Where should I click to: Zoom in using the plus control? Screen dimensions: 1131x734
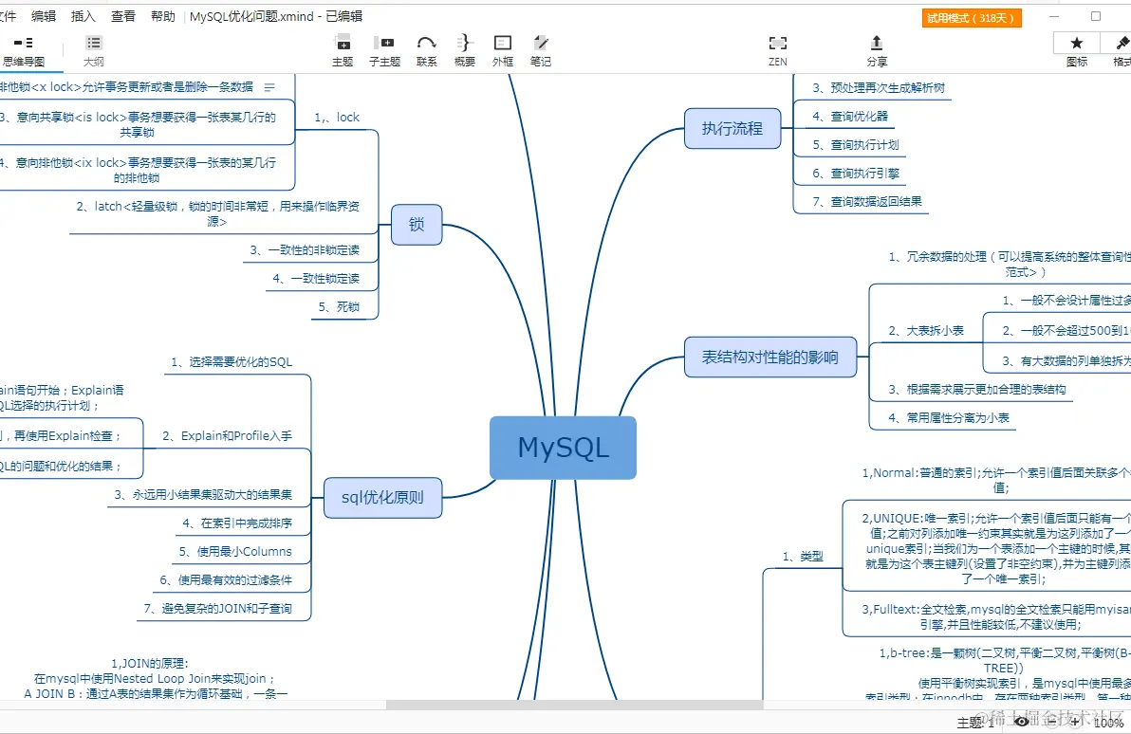[1075, 722]
